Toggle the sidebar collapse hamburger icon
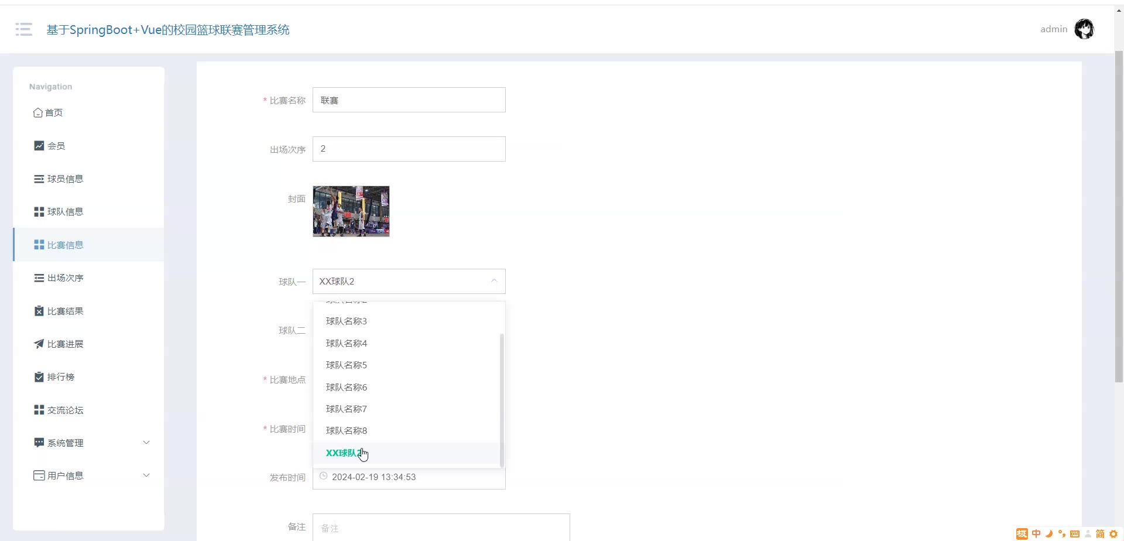Viewport: 1124px width, 541px height. 24,29
